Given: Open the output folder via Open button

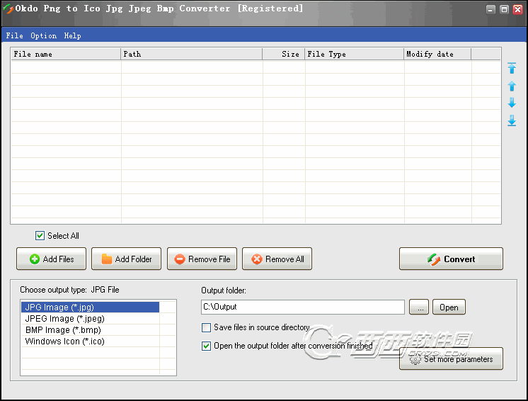Looking at the screenshot, I should (449, 307).
